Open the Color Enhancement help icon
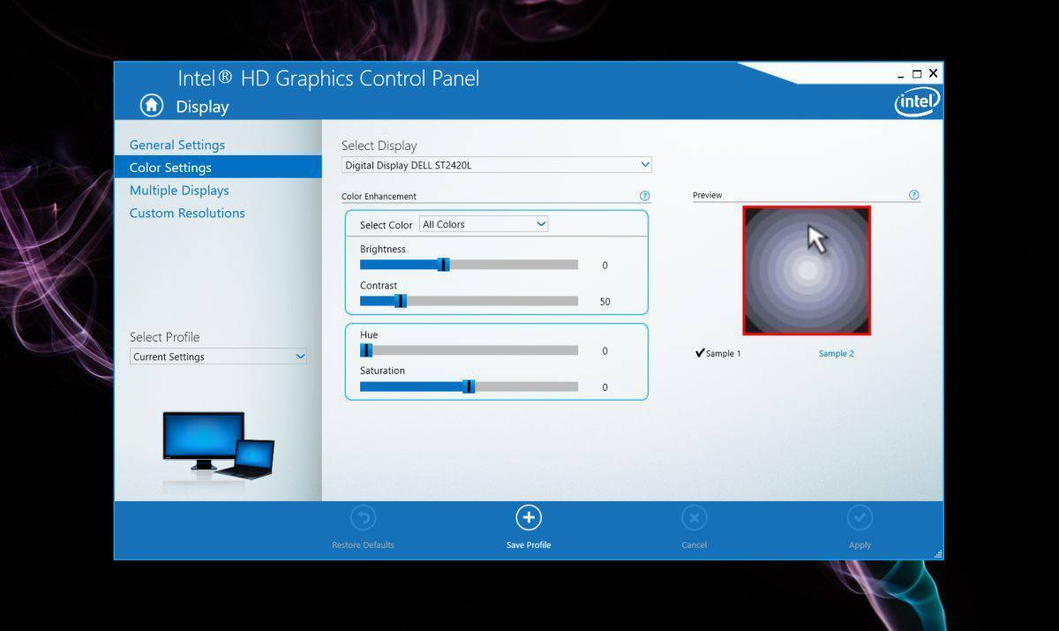Viewport: 1059px width, 631px height. click(645, 196)
